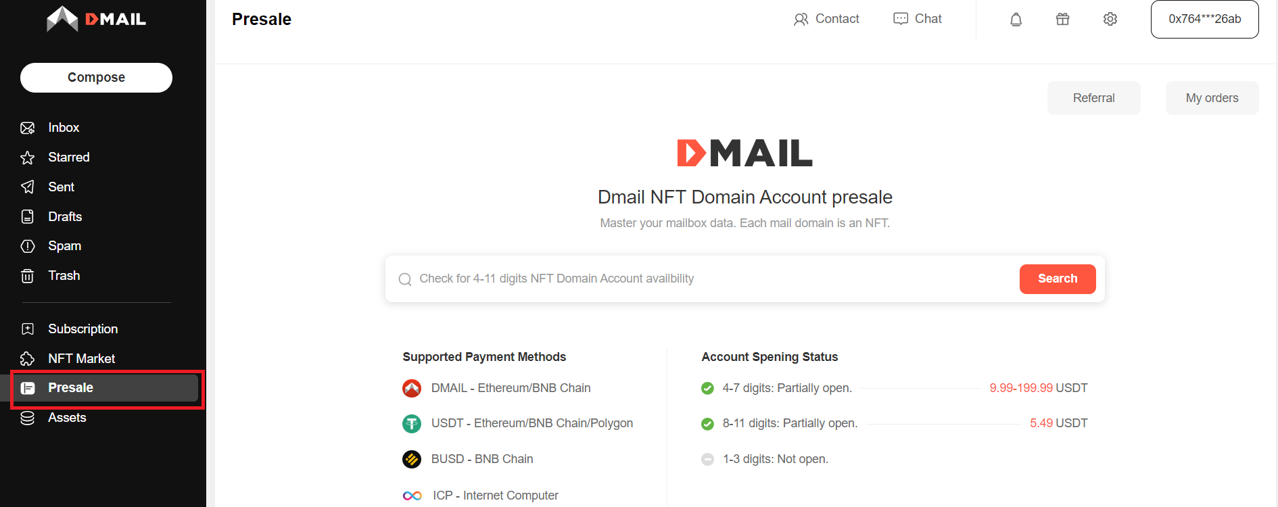Image resolution: width=1278 pixels, height=507 pixels.
Task: Select the Starred folder icon
Action: click(x=28, y=157)
